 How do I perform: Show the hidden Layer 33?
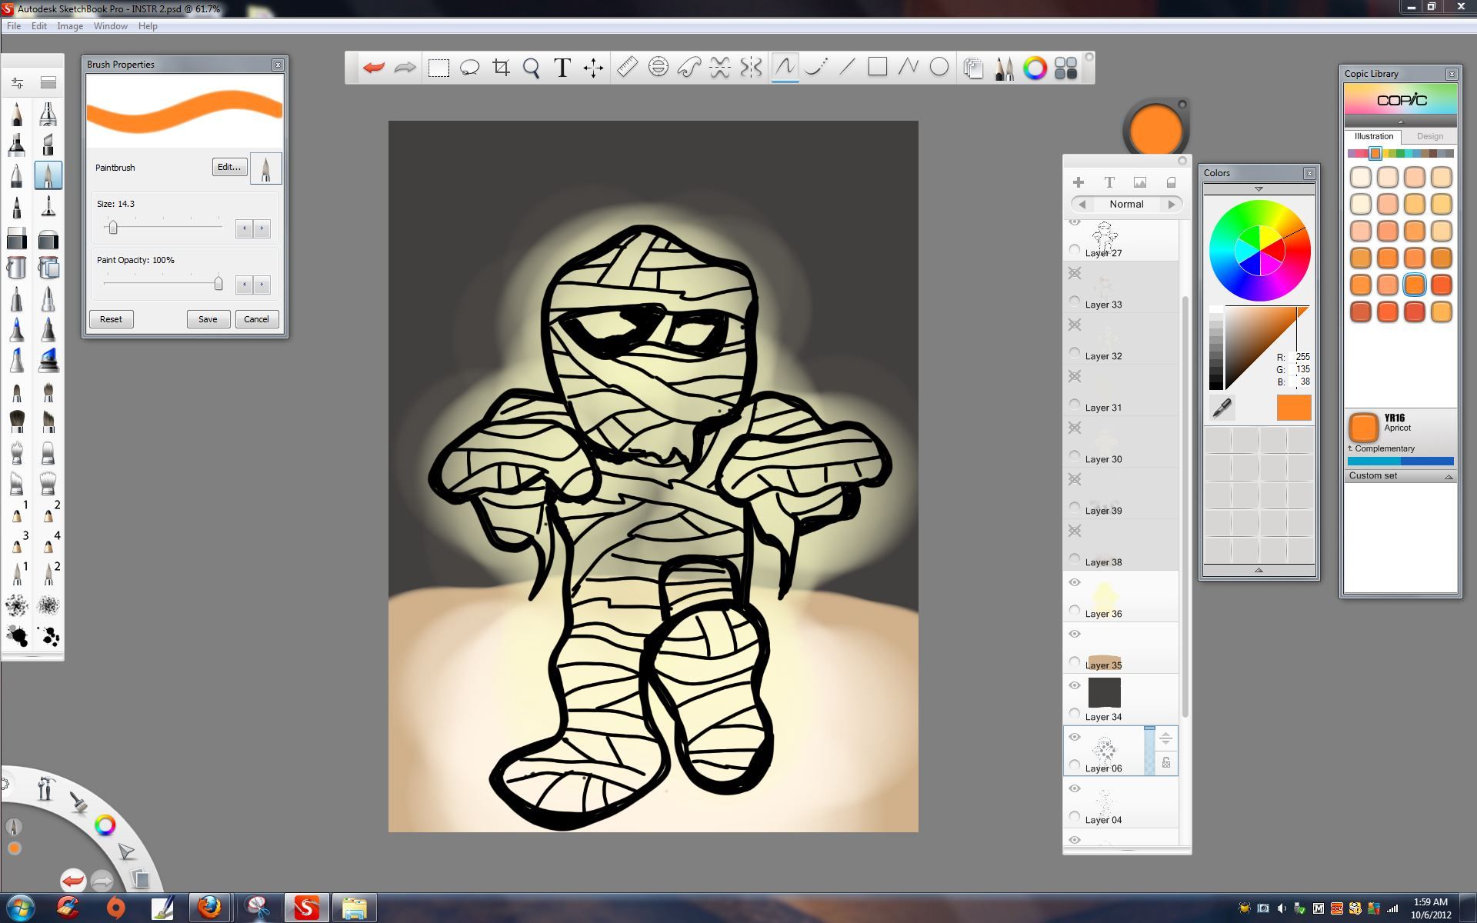coord(1075,273)
